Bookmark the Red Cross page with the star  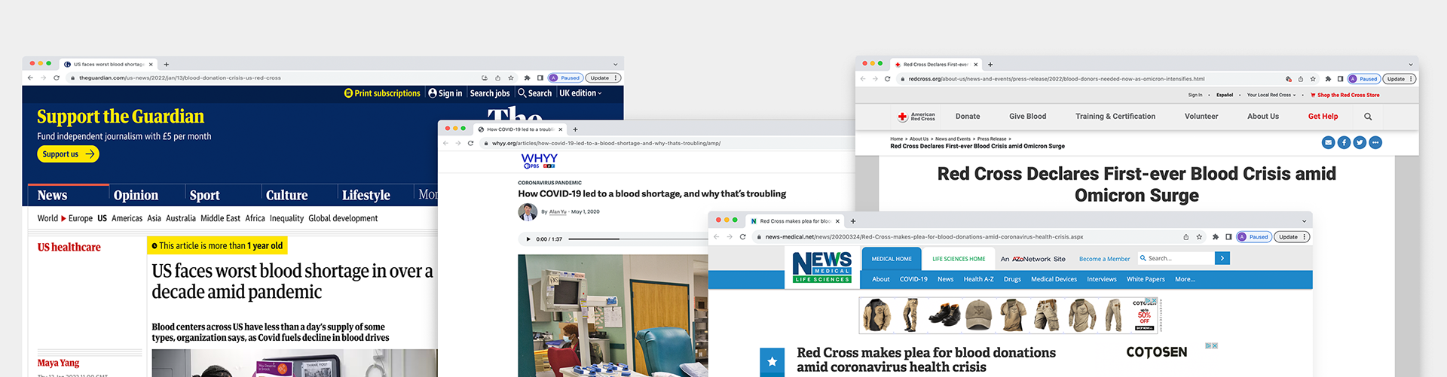click(1313, 79)
